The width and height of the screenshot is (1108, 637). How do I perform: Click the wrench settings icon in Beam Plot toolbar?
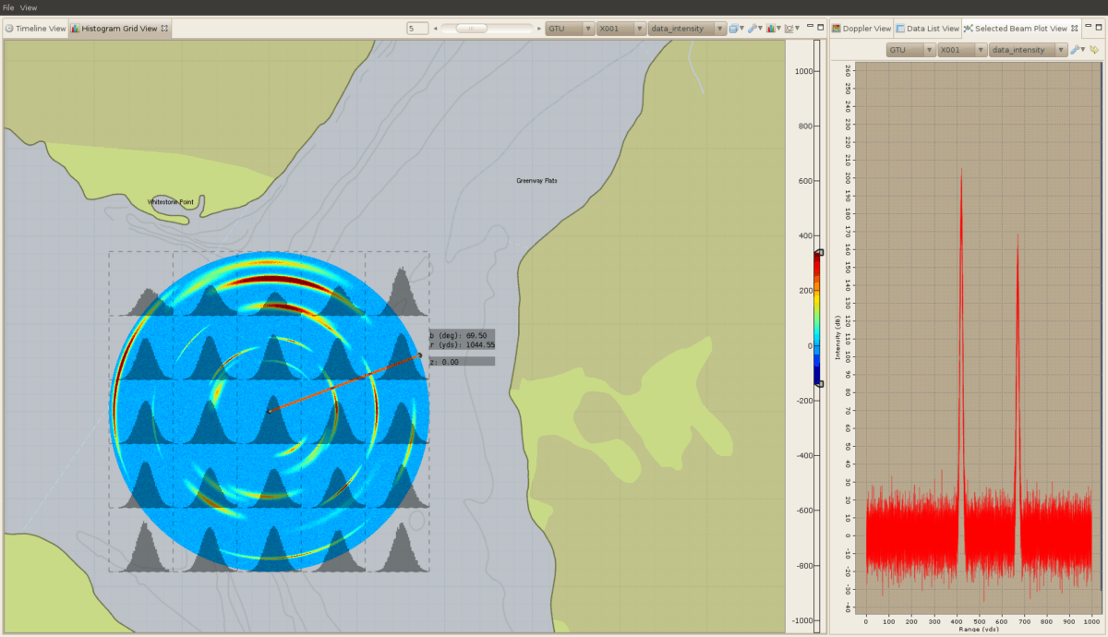1076,50
